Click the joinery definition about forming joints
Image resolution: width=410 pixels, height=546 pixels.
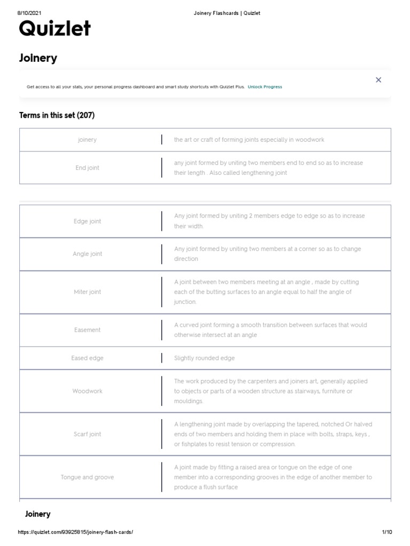(x=249, y=140)
